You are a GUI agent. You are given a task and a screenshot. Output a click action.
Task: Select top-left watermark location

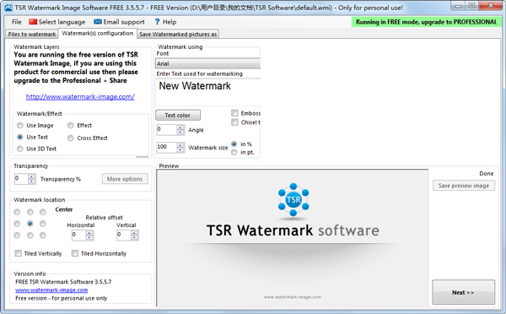pos(17,212)
